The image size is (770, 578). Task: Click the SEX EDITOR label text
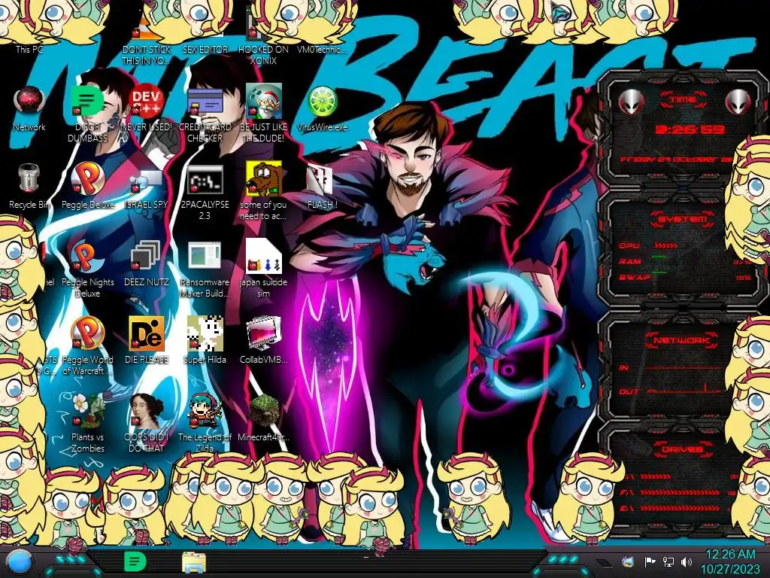205,50
